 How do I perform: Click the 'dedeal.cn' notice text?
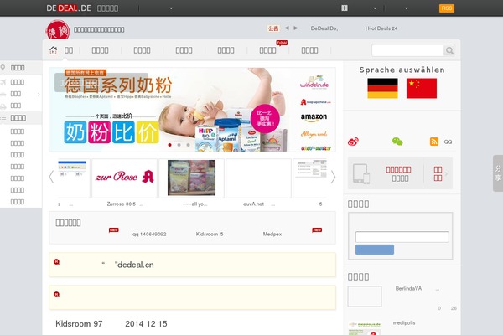(x=135, y=265)
